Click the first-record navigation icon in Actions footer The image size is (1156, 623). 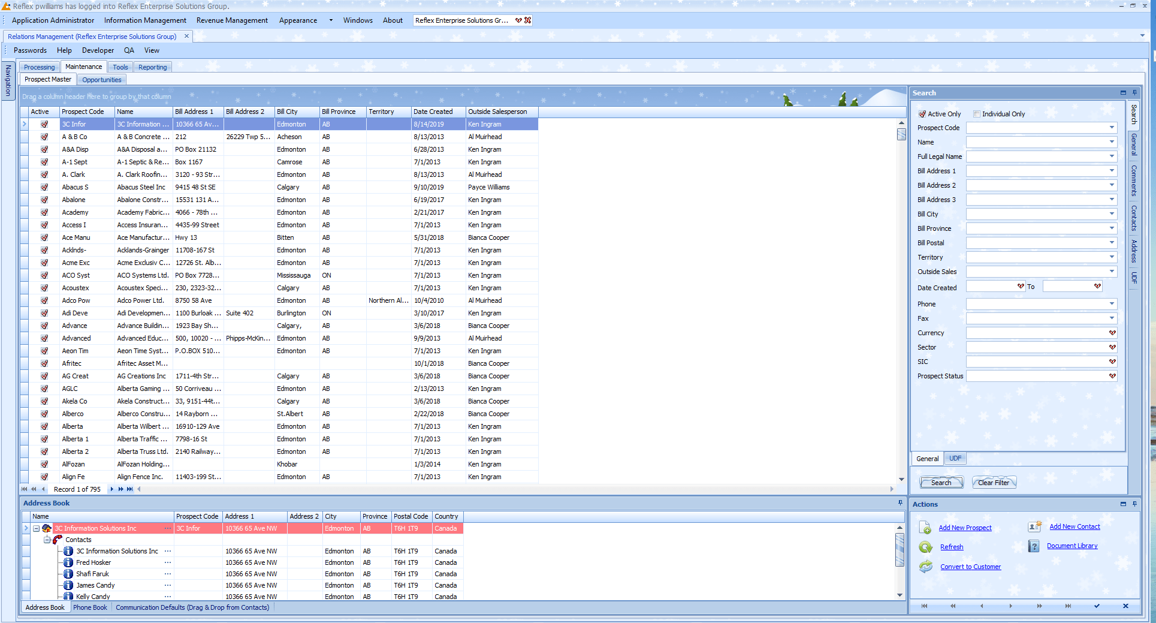(x=925, y=606)
